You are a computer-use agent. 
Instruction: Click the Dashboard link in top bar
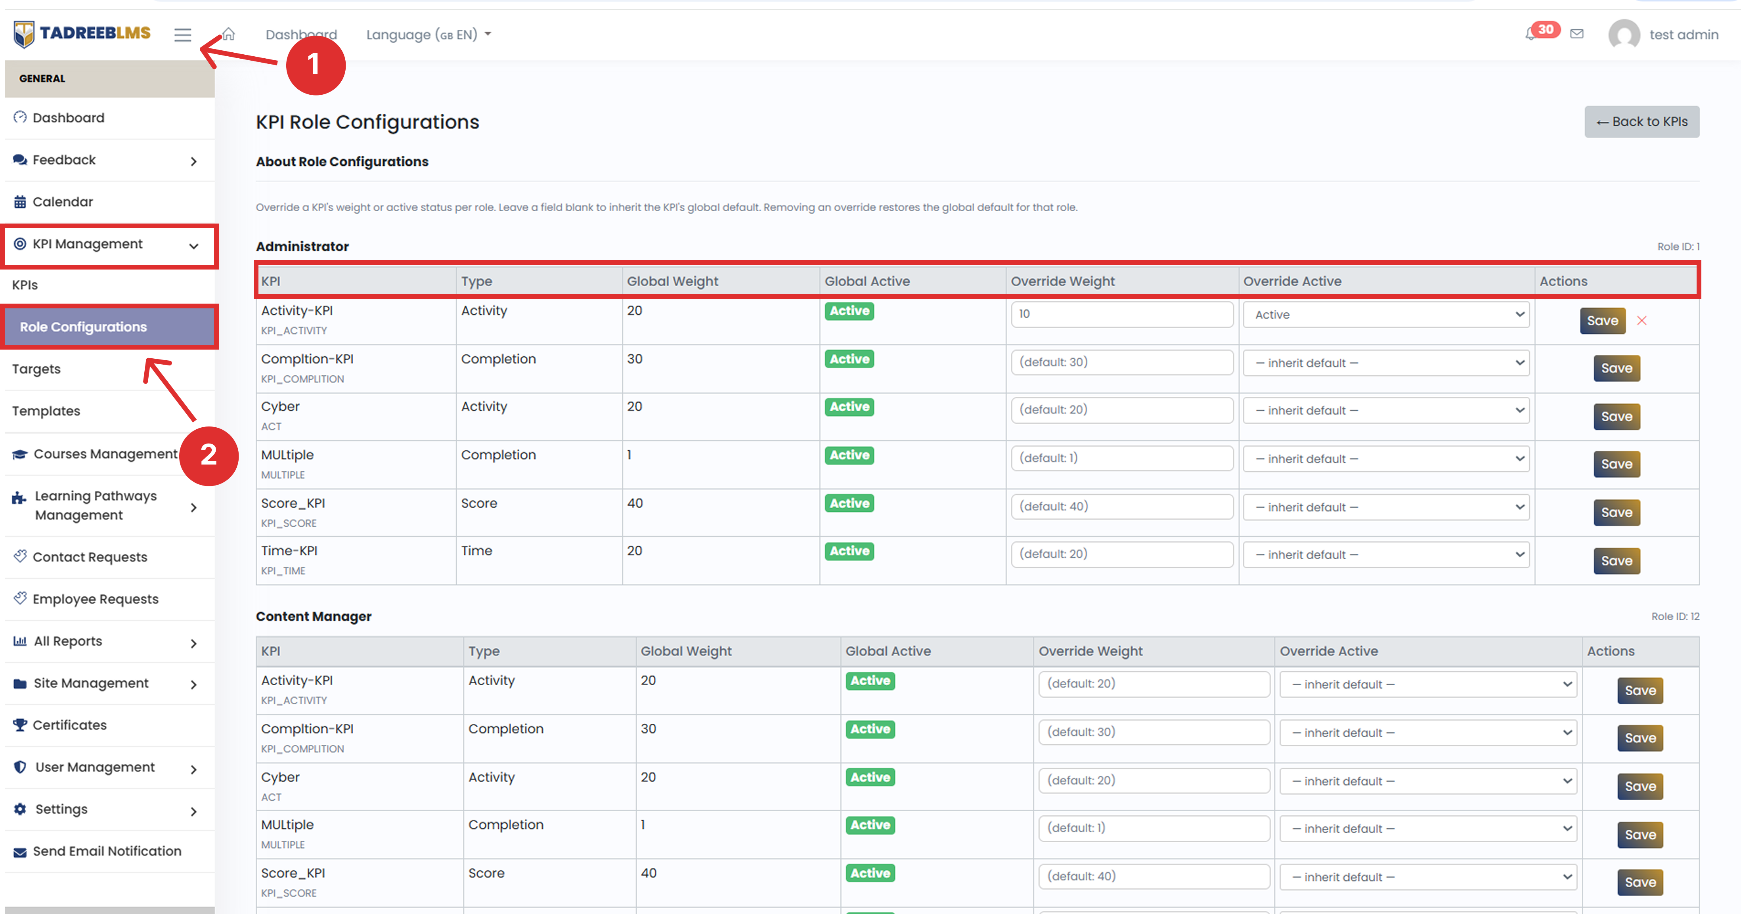click(x=301, y=34)
